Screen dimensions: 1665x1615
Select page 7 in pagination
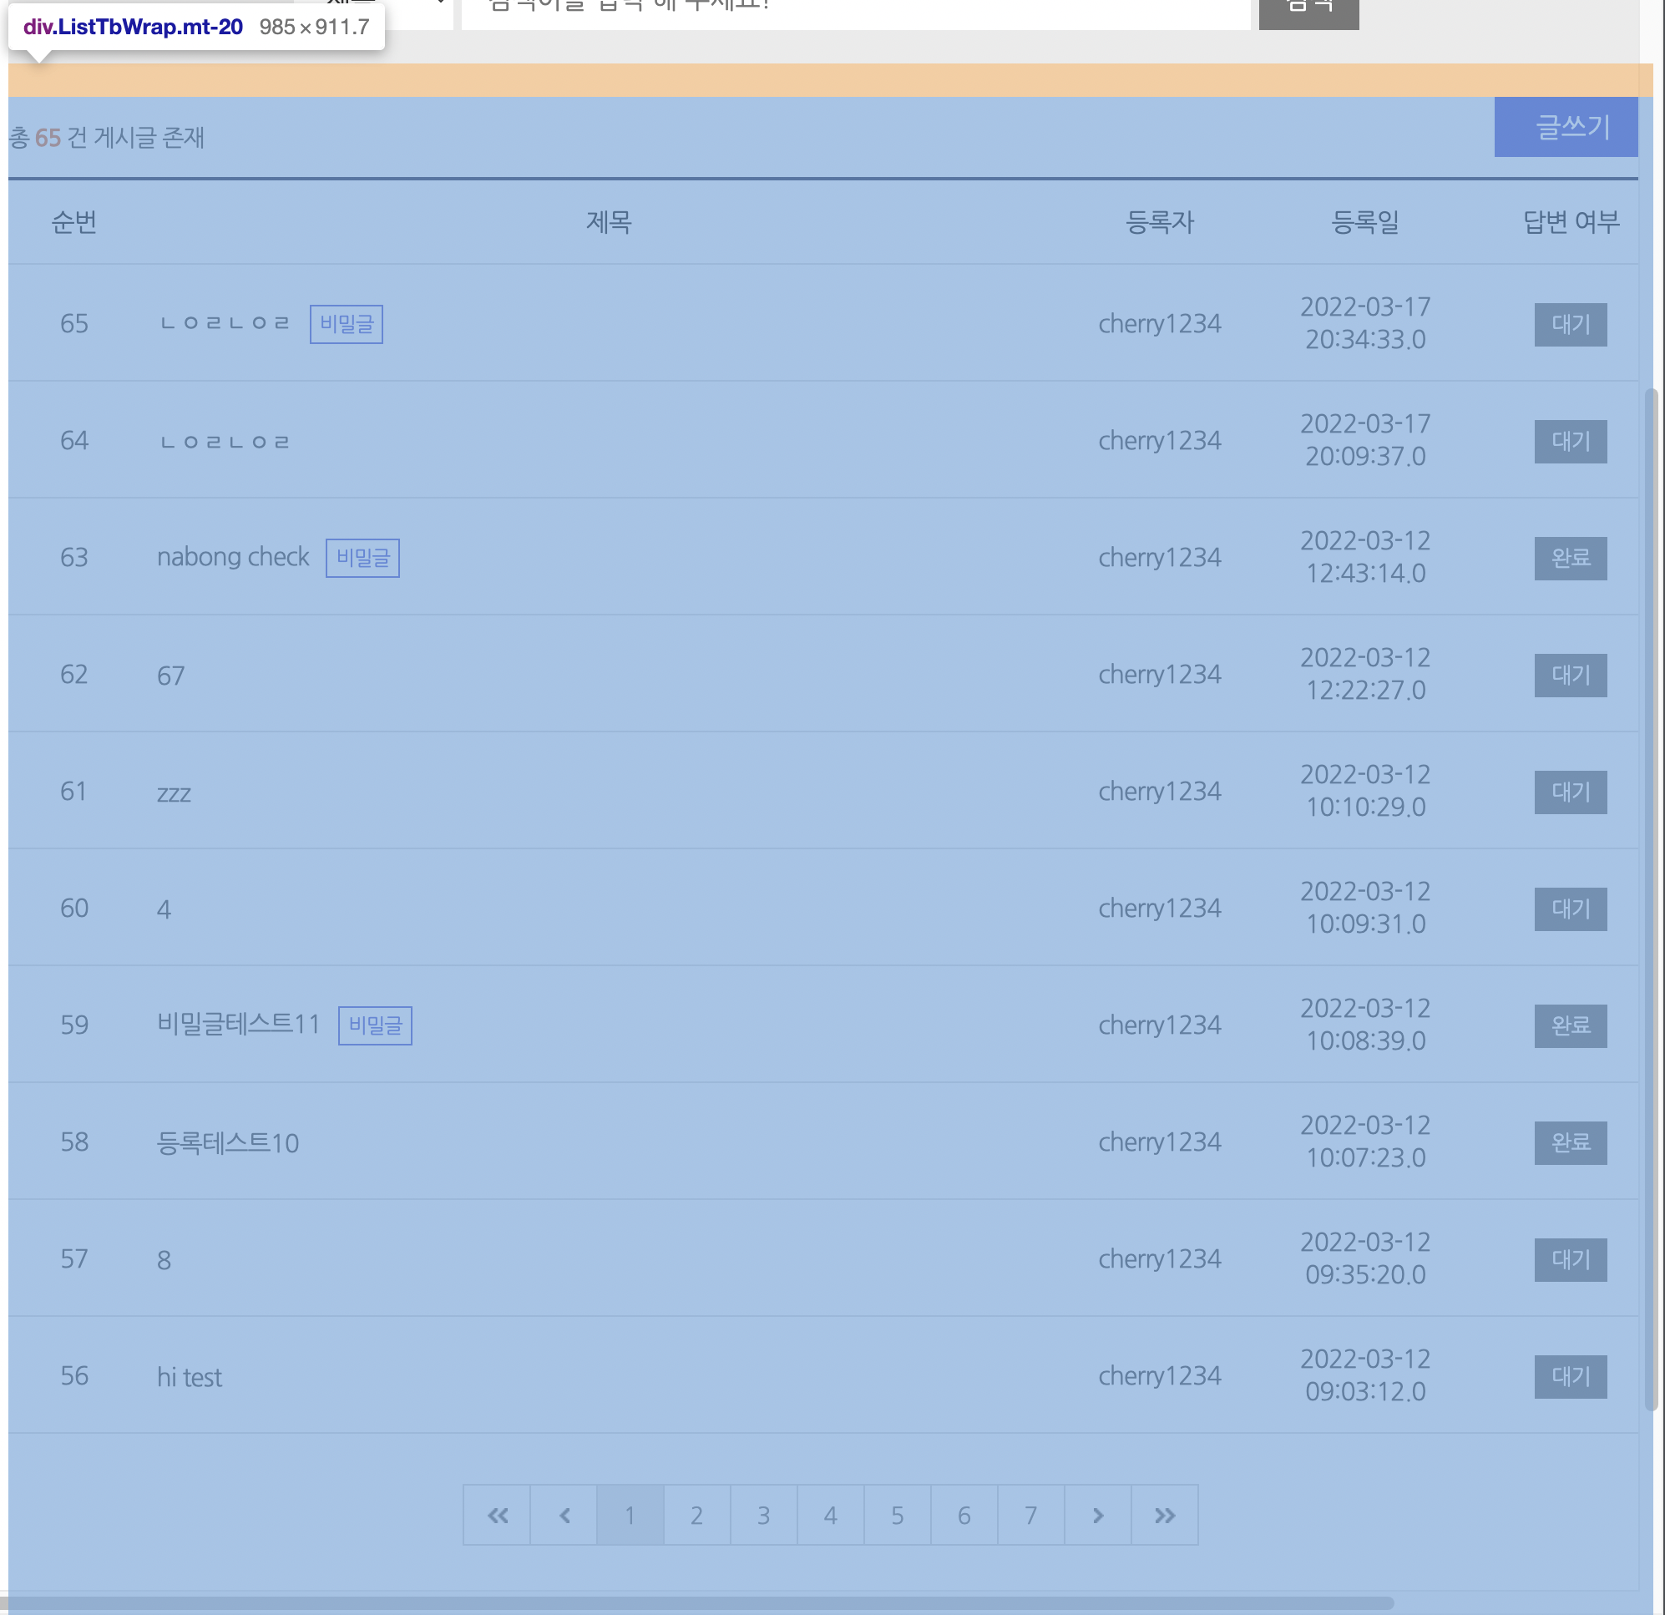(x=1030, y=1515)
